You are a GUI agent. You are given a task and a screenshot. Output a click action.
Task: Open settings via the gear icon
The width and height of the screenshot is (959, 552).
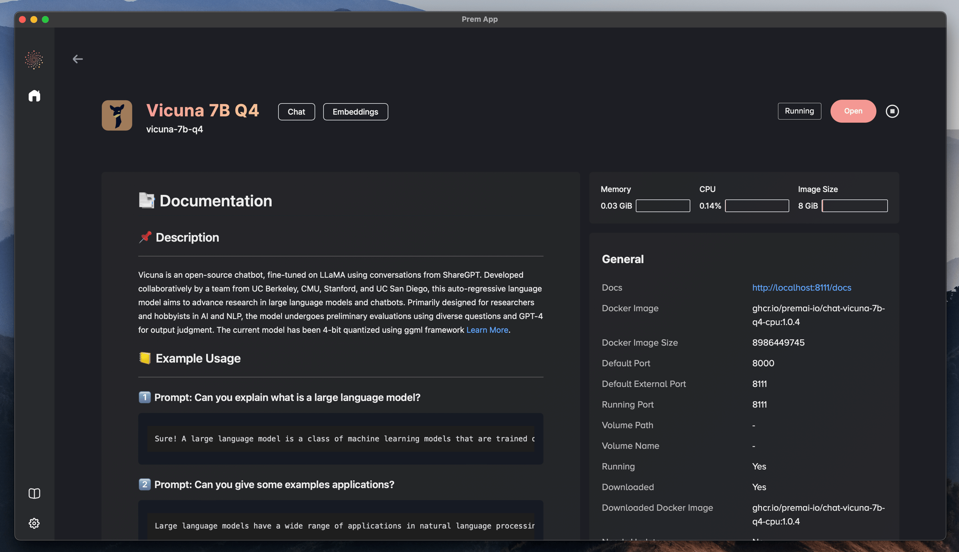[34, 523]
